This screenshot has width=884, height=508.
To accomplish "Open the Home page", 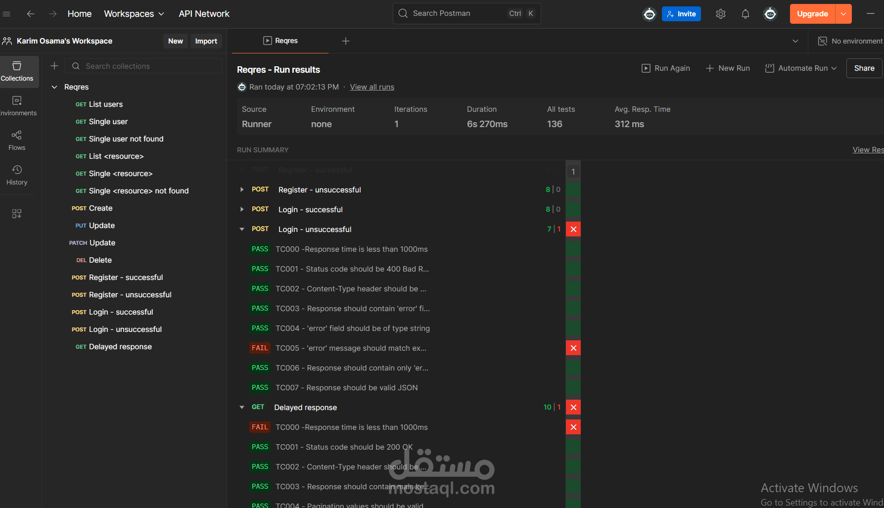I will [80, 14].
